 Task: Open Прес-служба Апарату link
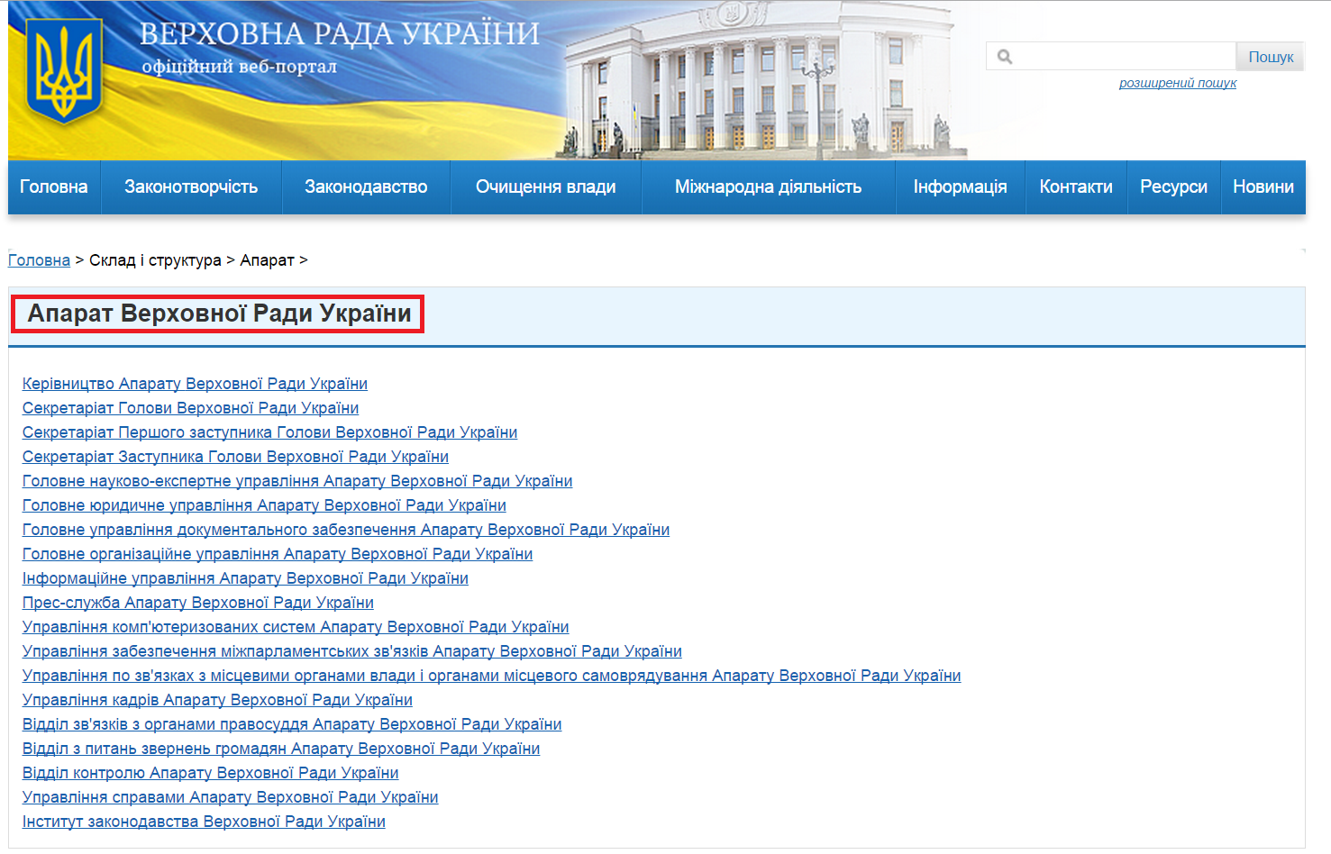[198, 603]
